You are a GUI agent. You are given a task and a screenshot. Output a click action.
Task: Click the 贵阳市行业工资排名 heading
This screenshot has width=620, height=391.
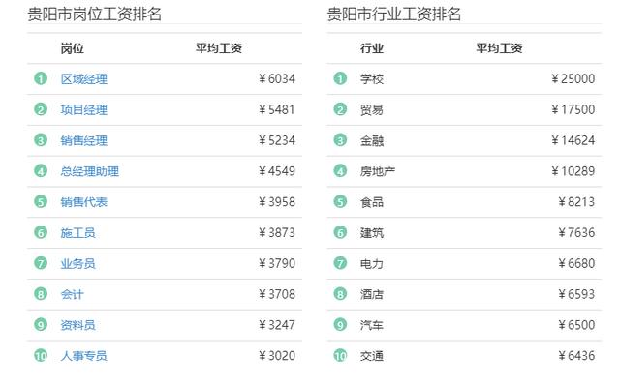pyautogui.click(x=394, y=15)
